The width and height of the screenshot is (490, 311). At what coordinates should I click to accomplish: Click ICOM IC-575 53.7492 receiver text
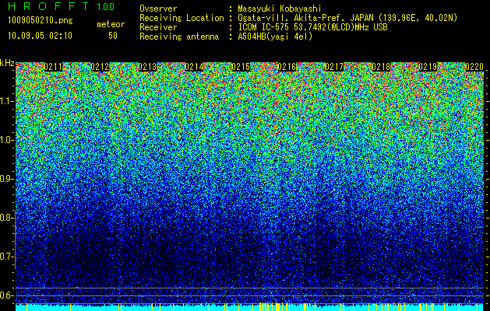(x=312, y=27)
